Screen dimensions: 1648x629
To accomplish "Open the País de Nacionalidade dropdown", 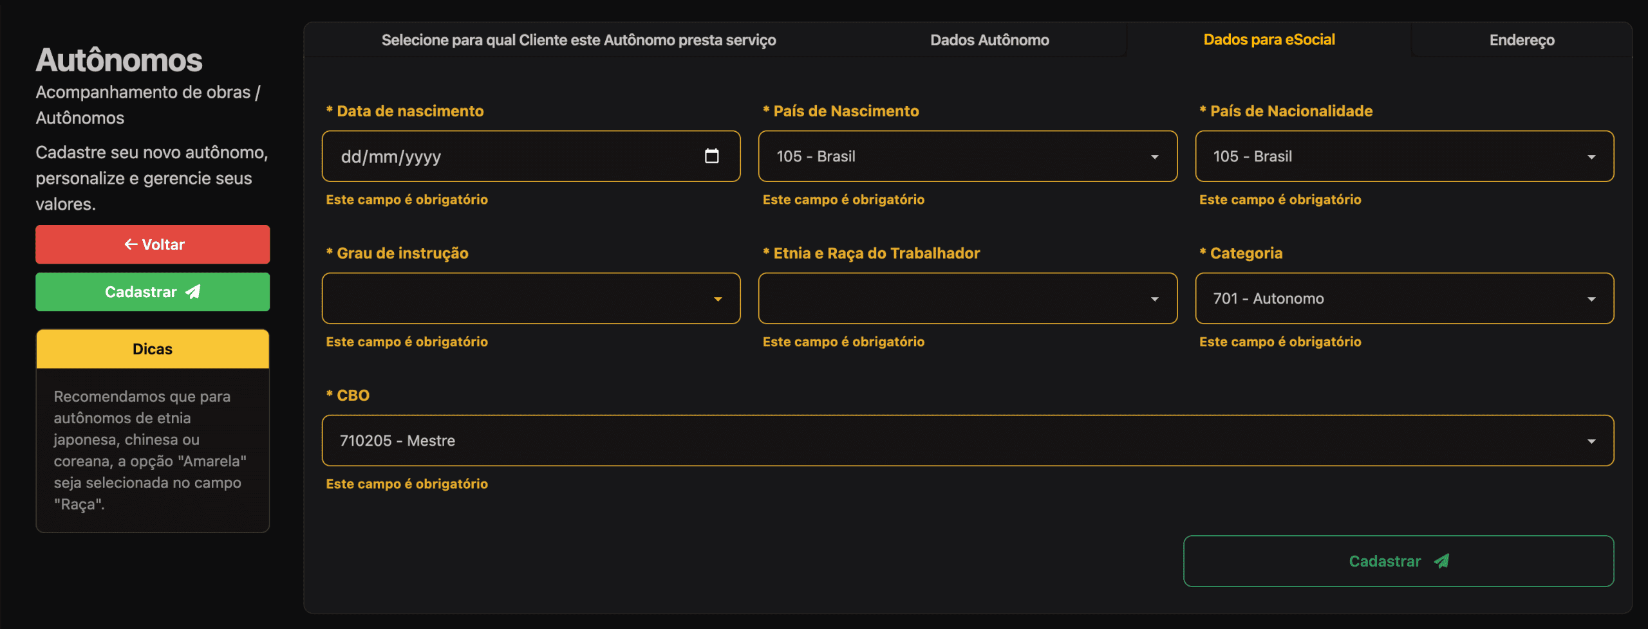I will click(x=1403, y=156).
